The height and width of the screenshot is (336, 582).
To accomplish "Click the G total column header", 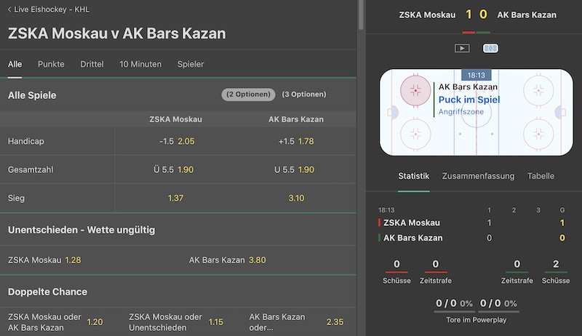I will coord(562,210).
